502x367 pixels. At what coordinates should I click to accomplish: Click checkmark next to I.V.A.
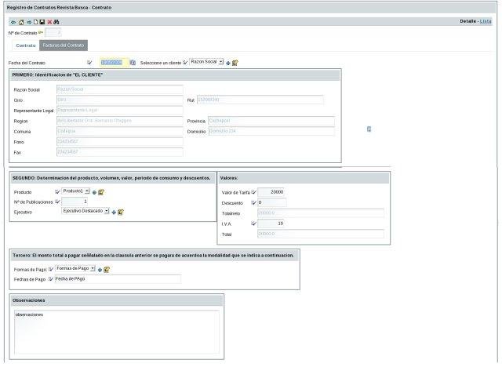[253, 223]
